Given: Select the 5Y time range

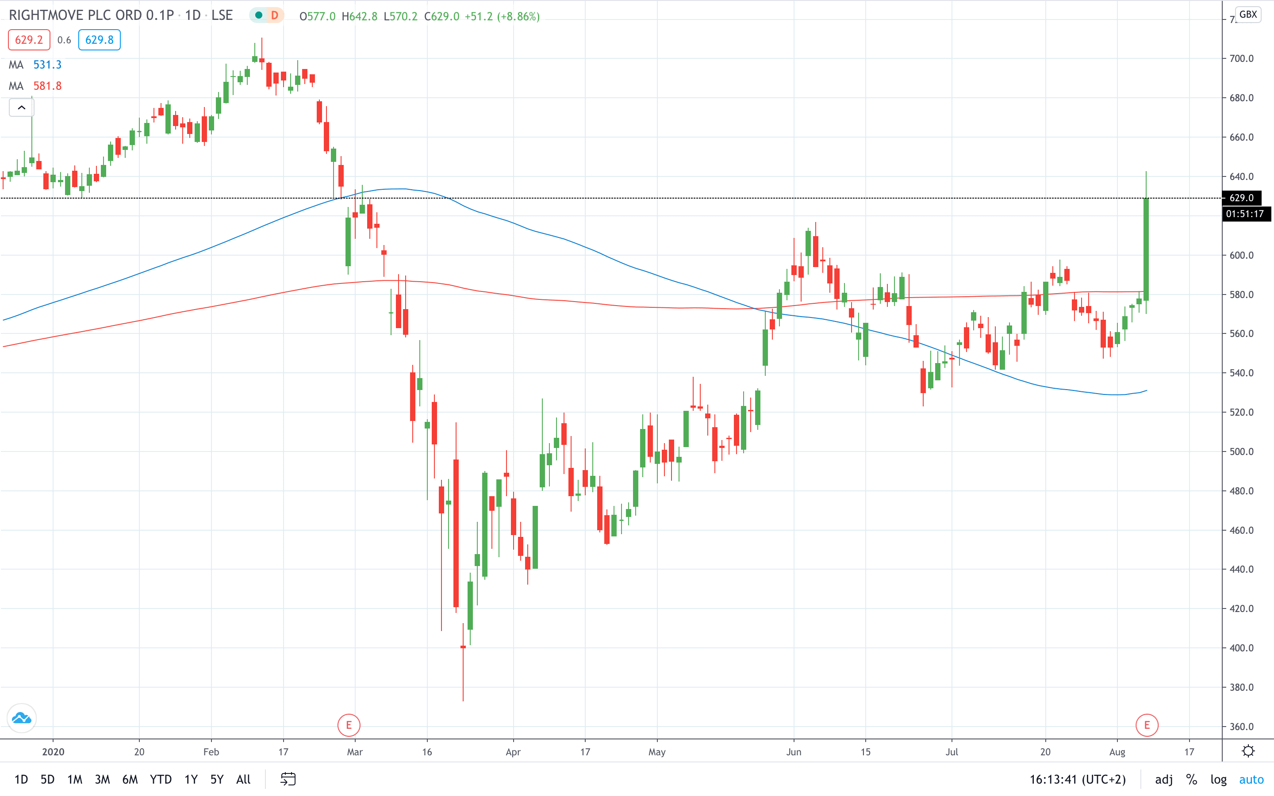Looking at the screenshot, I should coord(217,780).
